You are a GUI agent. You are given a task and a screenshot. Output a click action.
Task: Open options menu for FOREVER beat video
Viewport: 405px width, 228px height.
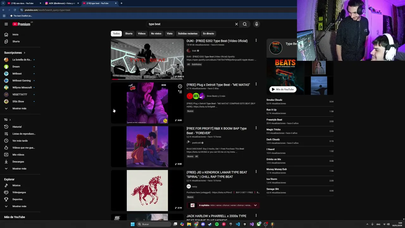[256, 128]
